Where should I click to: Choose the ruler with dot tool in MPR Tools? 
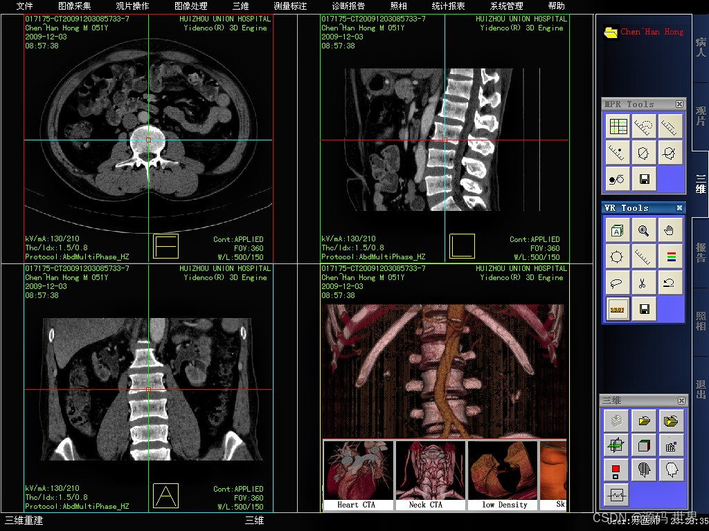[x=618, y=153]
